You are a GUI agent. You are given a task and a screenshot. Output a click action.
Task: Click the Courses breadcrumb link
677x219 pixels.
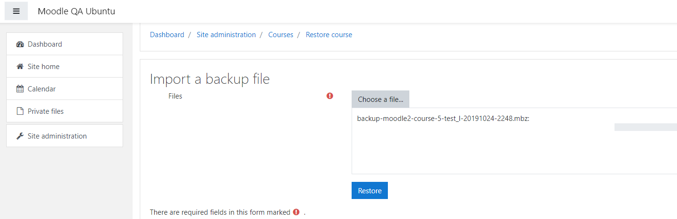point(281,35)
